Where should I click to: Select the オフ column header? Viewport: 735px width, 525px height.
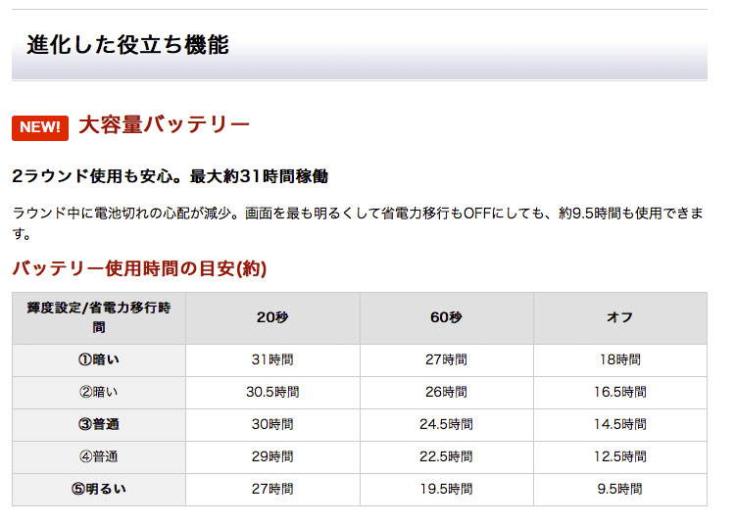[619, 317]
